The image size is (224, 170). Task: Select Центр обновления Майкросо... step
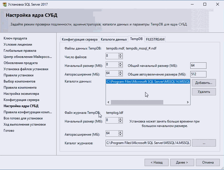(x=28, y=57)
